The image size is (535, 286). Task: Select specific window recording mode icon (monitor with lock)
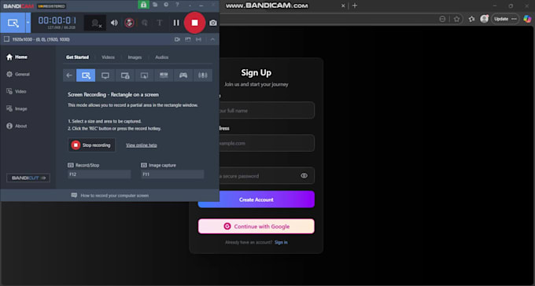(125, 75)
